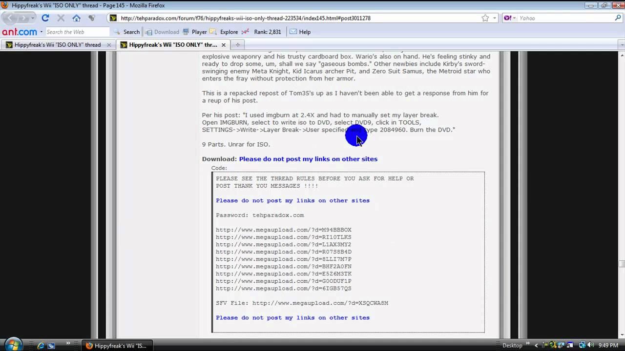Click the toolbar icon right of Home
The height and width of the screenshot is (351, 625).
click(91, 18)
